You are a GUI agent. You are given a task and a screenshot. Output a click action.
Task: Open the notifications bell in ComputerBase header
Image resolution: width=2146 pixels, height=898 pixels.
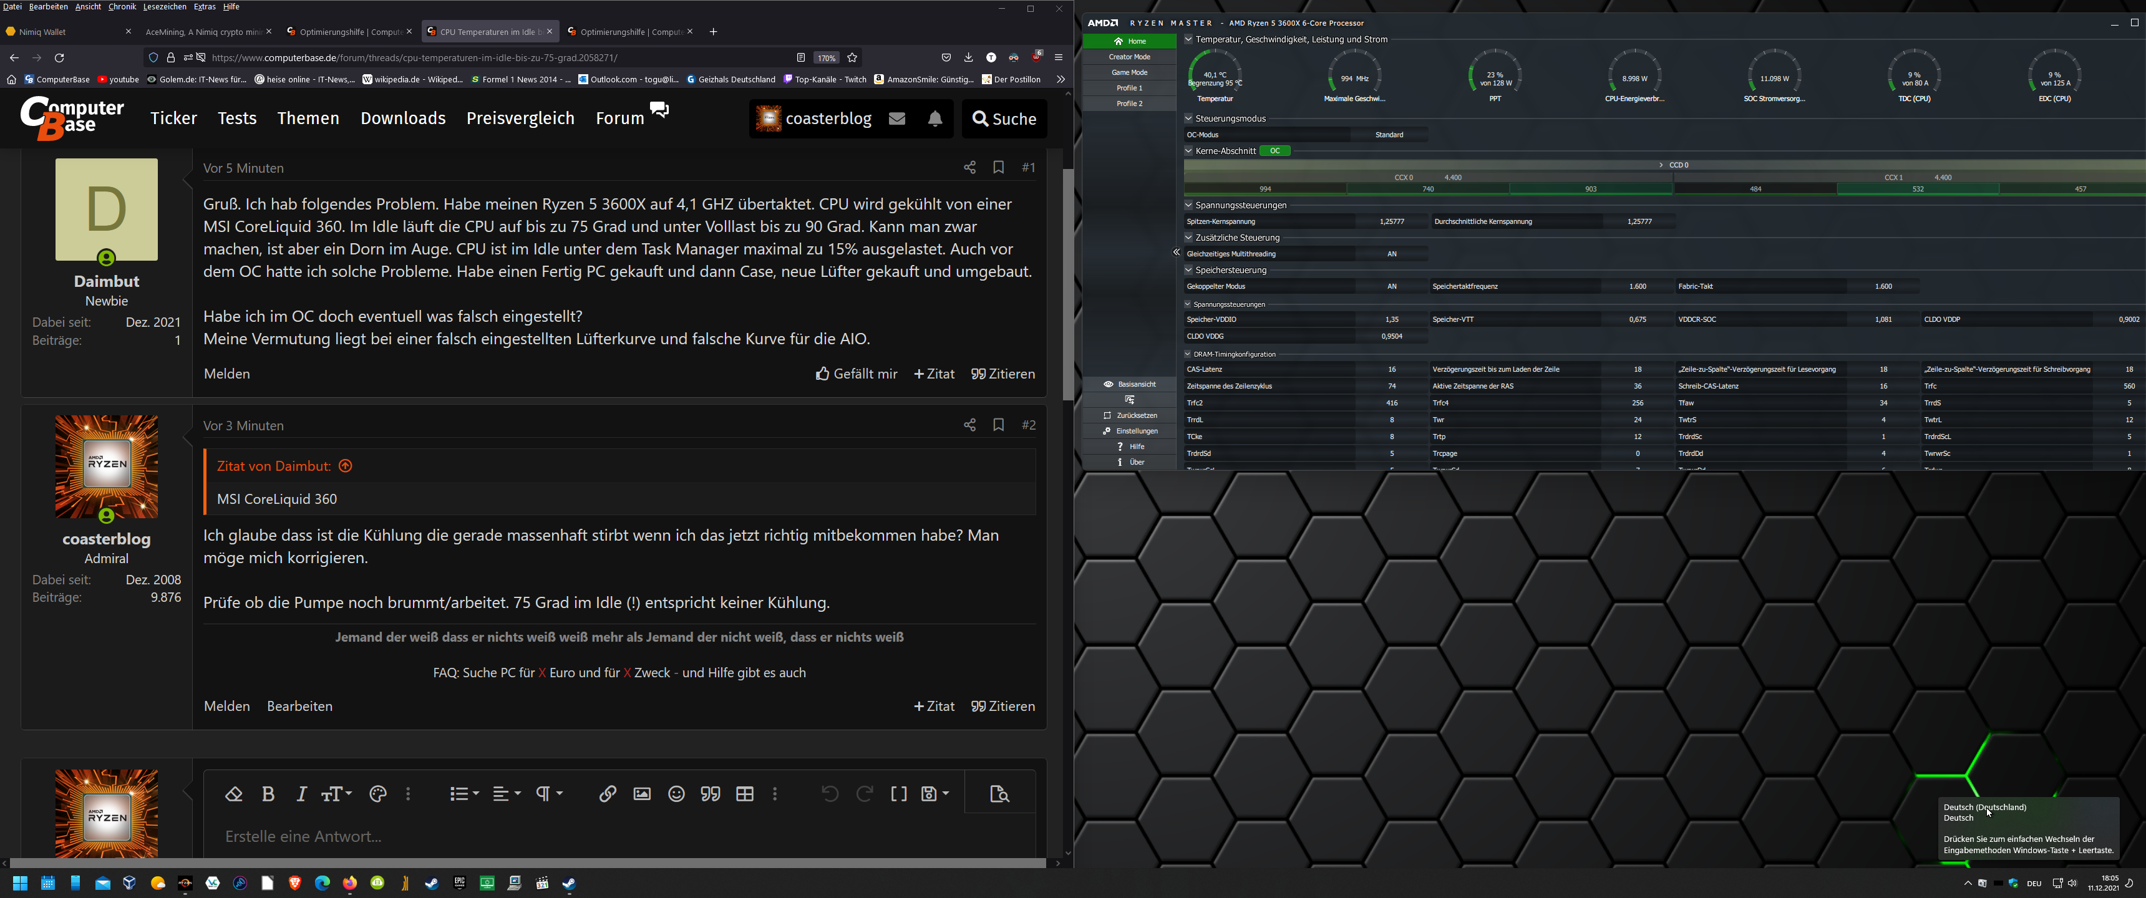pyautogui.click(x=935, y=119)
